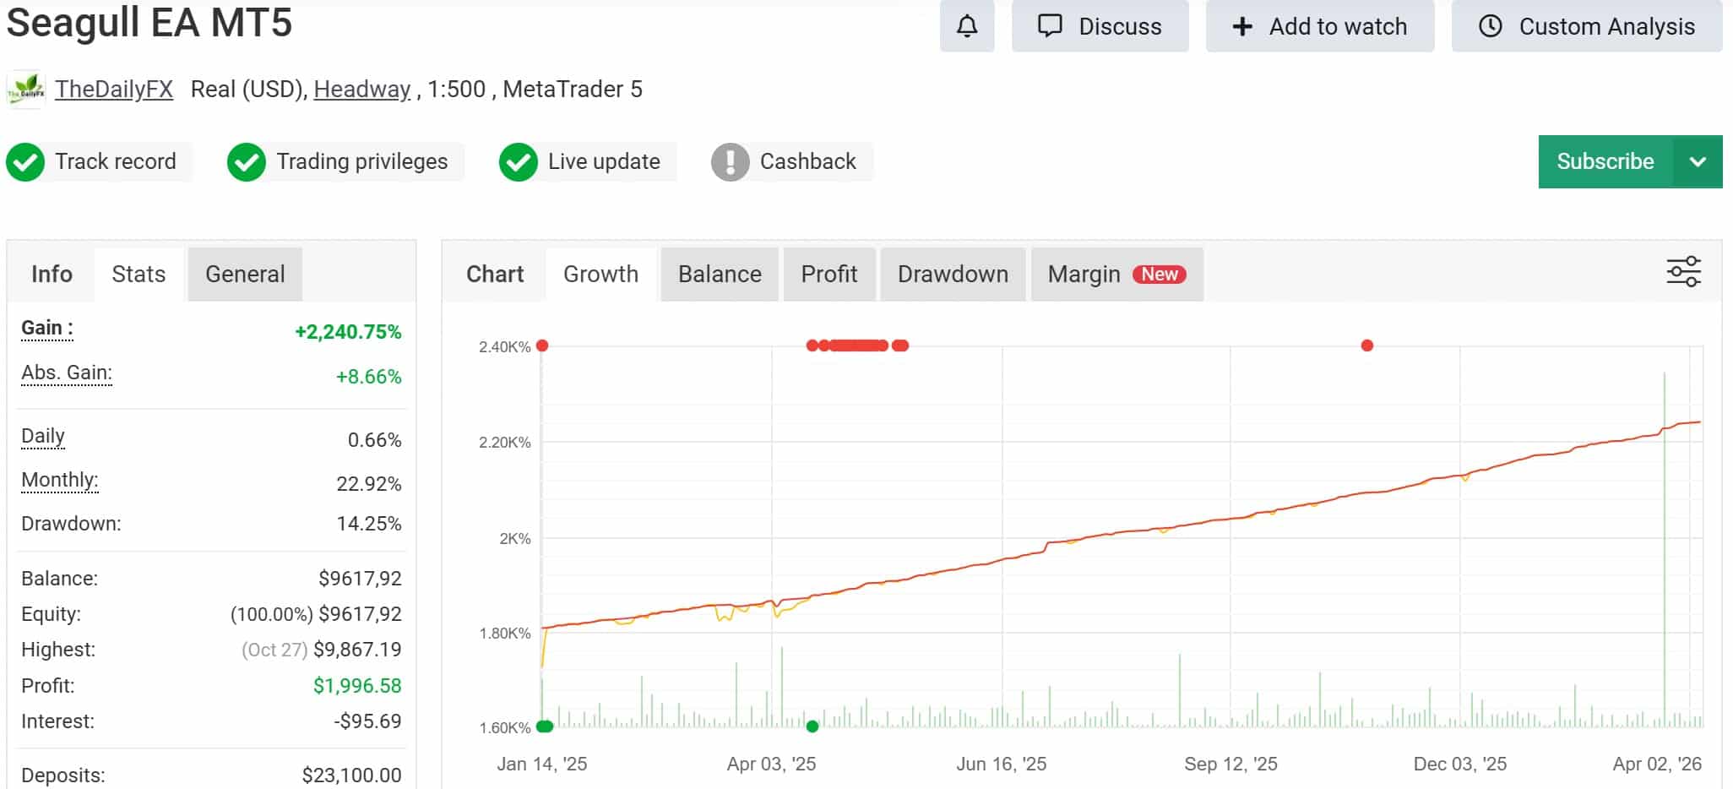
Task: Click the (Oct 27) $9,867.19 highest value
Action: coord(321,650)
